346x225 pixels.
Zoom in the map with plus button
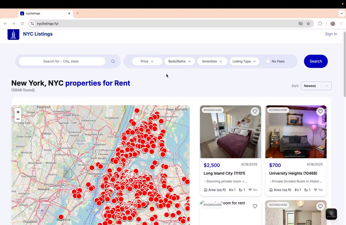[18, 112]
